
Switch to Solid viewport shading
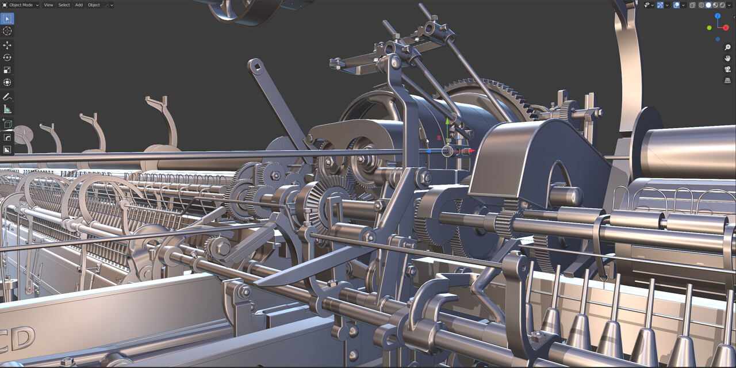coord(708,5)
